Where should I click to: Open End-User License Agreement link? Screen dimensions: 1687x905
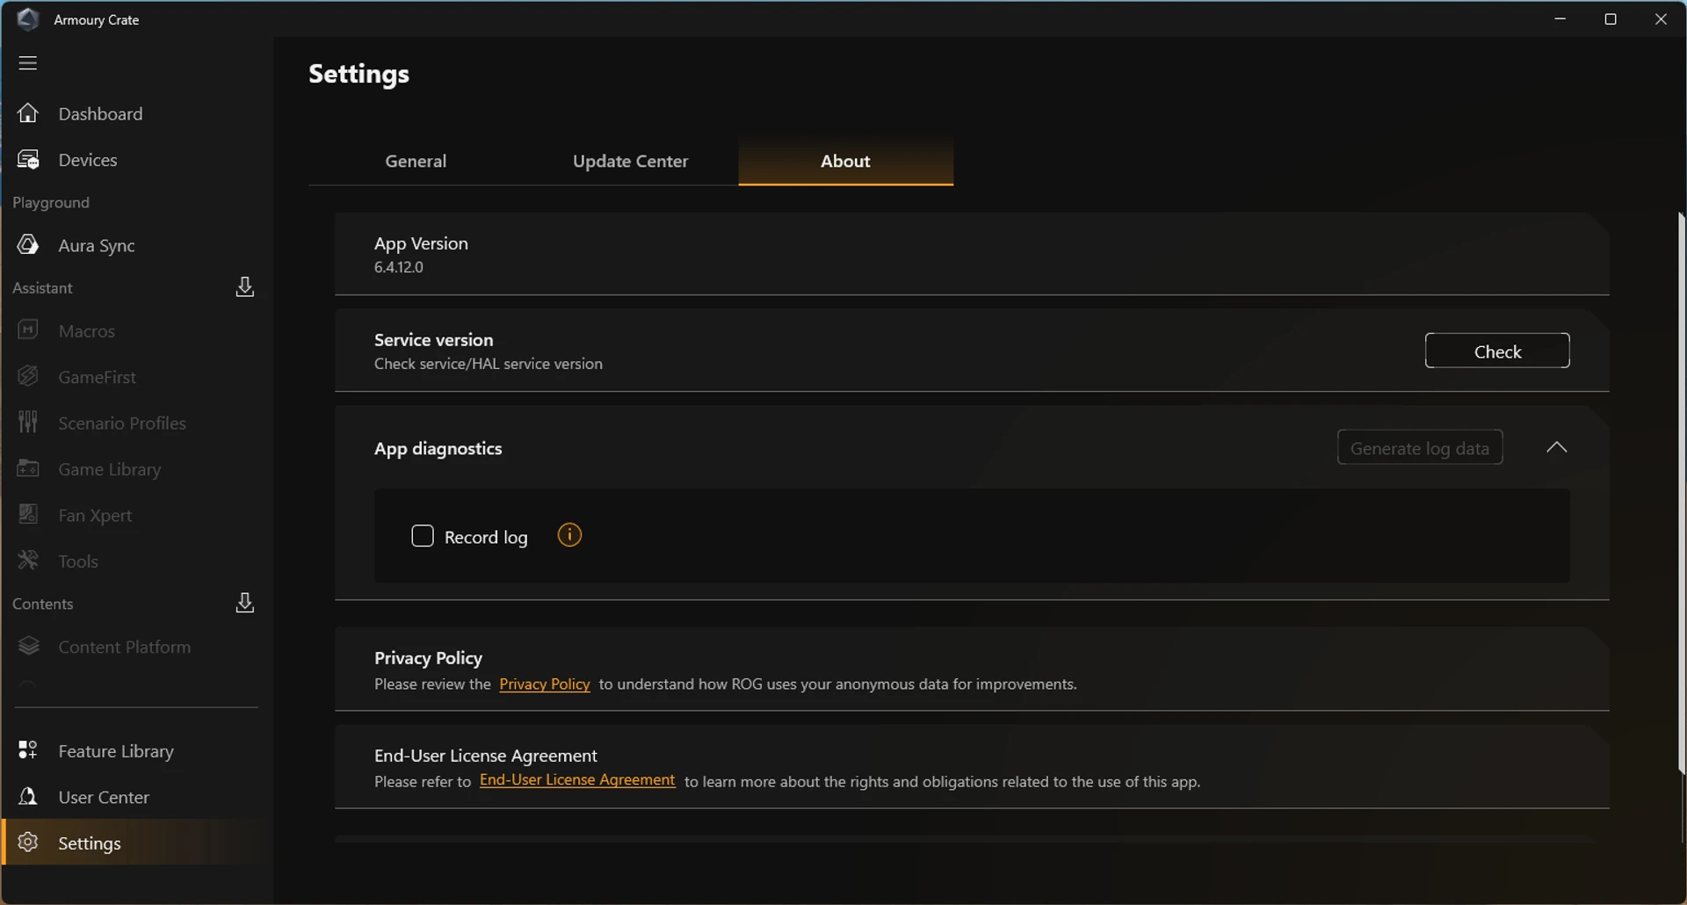point(577,780)
